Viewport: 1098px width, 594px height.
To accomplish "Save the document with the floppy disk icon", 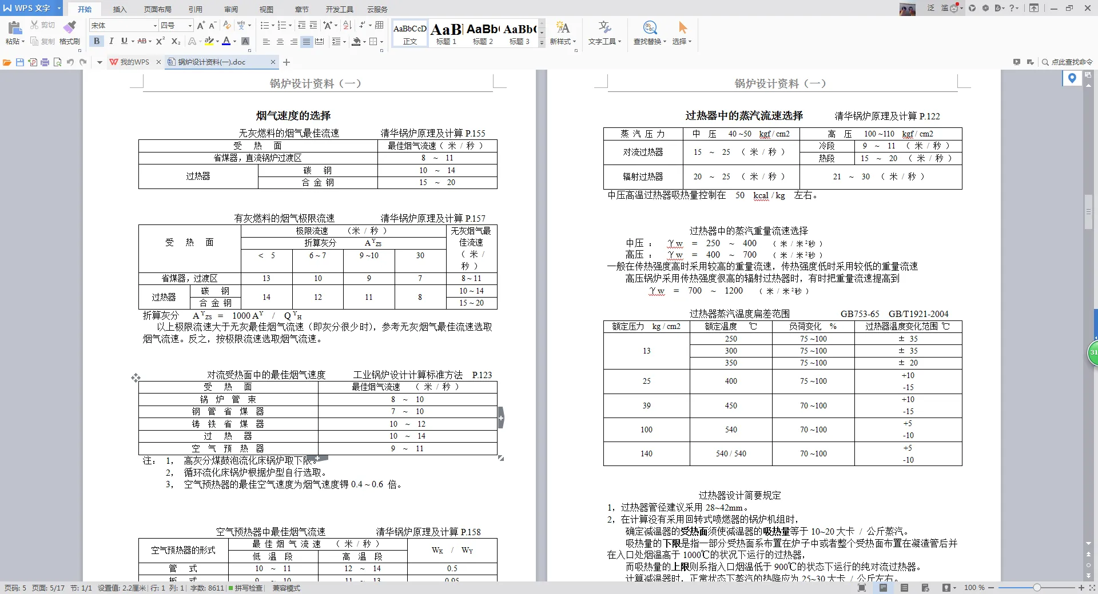I will click(20, 62).
